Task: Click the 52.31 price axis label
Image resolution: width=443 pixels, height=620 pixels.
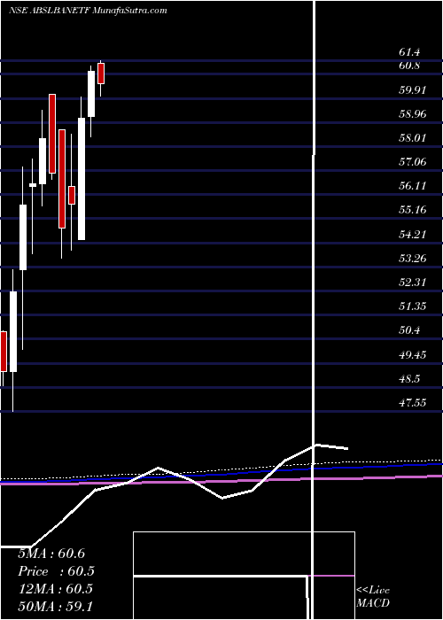Action: (x=412, y=282)
